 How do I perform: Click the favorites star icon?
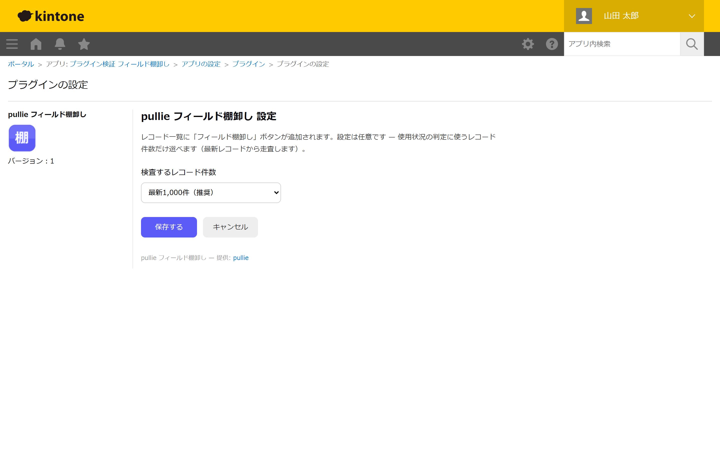(84, 44)
